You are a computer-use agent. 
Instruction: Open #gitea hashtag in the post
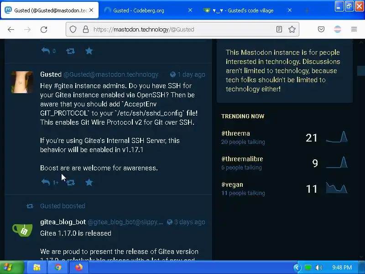point(63,86)
